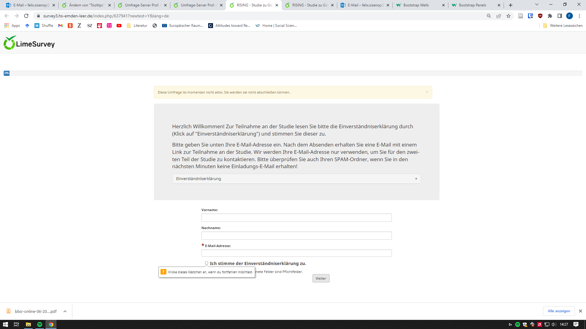Open the bbsr-online PDF download options arrow
This screenshot has width=586, height=329.
point(65,311)
